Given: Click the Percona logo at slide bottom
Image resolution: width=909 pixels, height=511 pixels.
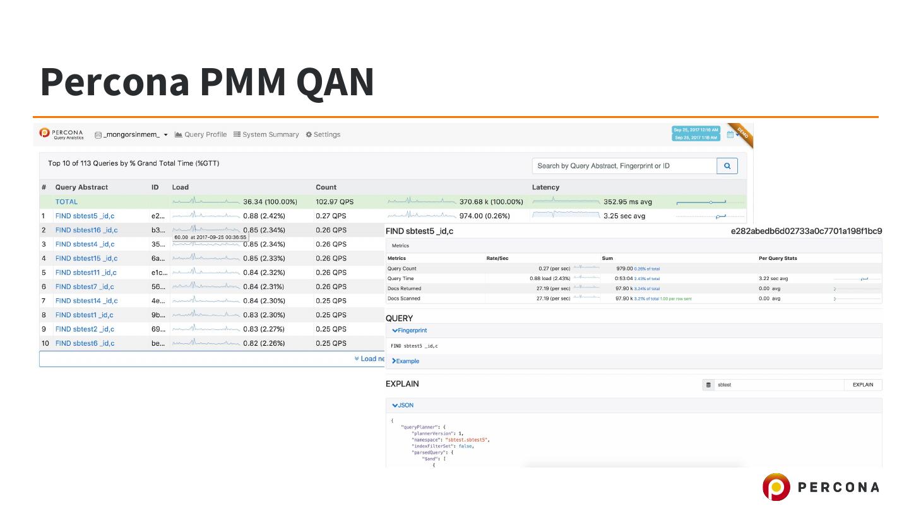Looking at the screenshot, I should pyautogui.click(x=820, y=487).
